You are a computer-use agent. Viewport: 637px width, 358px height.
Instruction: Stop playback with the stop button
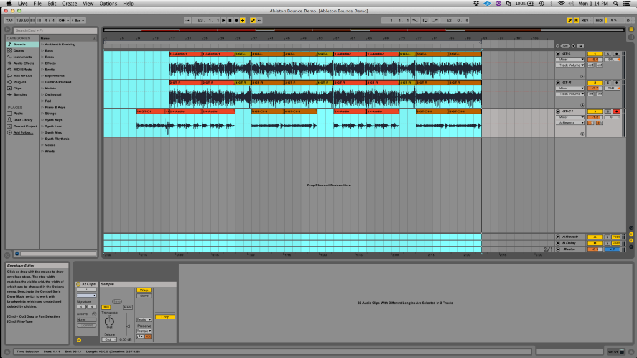230,21
